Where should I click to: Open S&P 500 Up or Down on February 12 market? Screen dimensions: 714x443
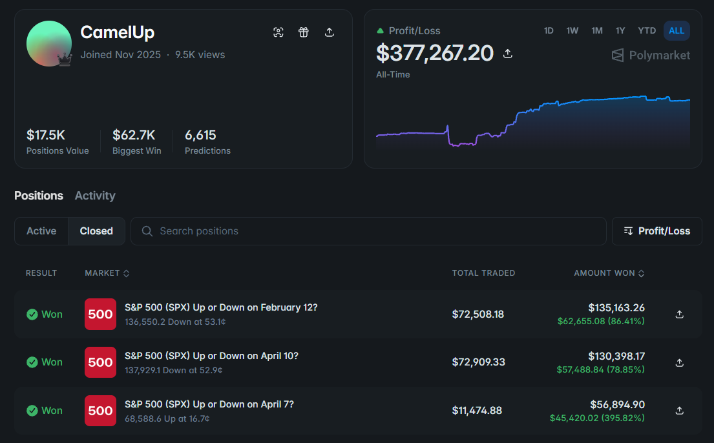tap(221, 308)
